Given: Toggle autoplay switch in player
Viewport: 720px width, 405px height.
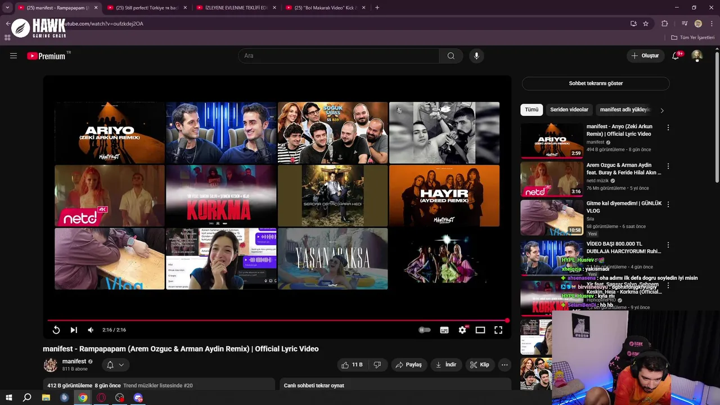Looking at the screenshot, I should [425, 330].
